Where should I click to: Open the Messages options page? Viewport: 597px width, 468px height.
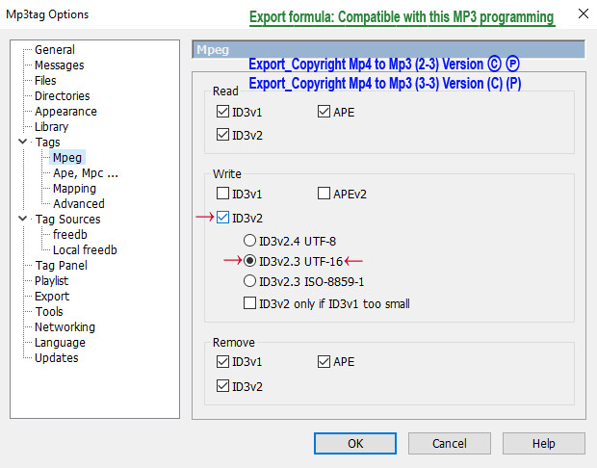tap(59, 65)
